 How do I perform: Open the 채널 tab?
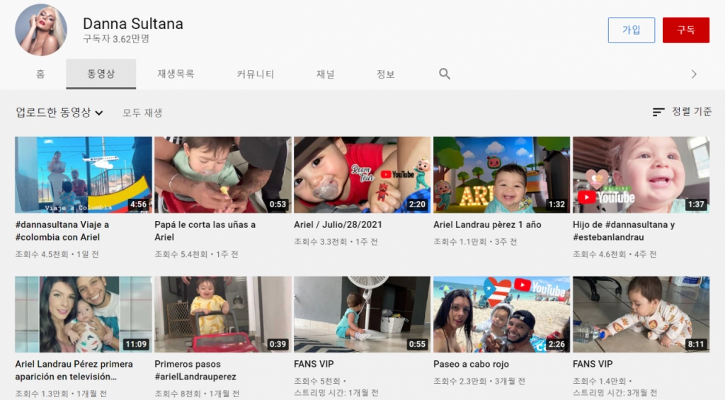point(326,74)
